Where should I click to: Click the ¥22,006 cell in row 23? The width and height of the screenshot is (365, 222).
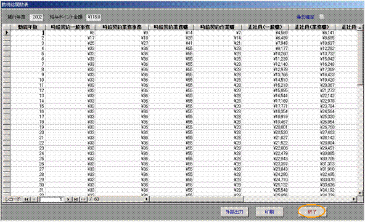265,148
